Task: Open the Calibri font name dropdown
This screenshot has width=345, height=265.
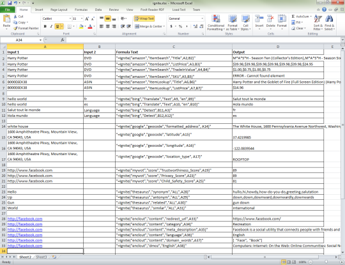Action: [70, 19]
